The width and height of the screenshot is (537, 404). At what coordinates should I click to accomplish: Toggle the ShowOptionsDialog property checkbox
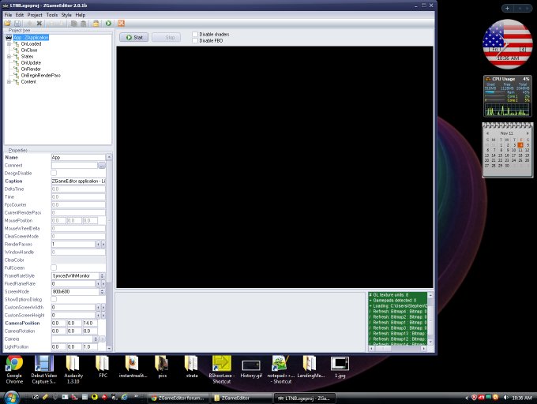click(54, 299)
